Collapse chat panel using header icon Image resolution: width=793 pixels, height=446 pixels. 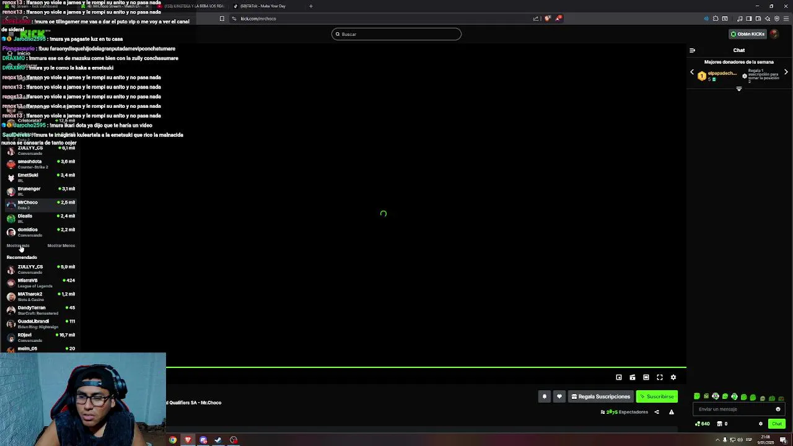click(x=692, y=50)
